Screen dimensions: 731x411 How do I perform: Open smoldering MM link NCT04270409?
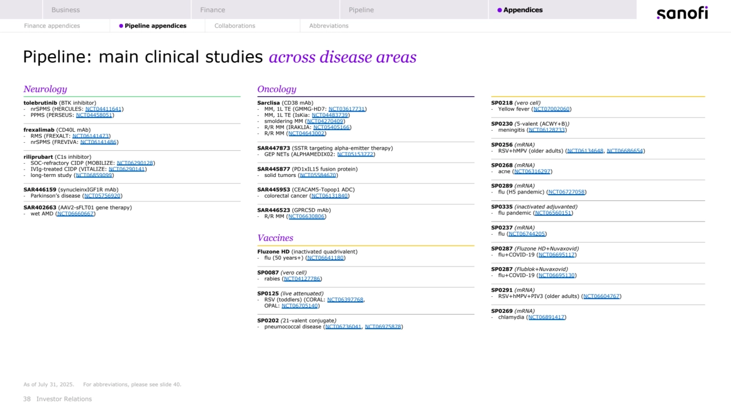(x=325, y=121)
